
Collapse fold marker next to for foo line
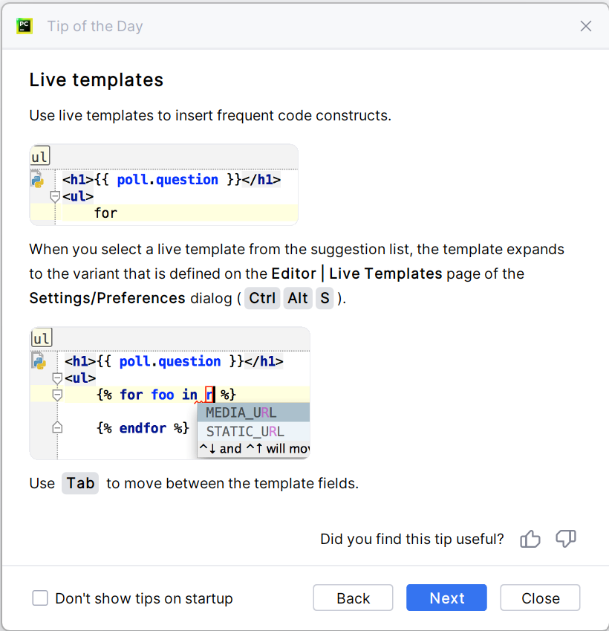point(57,395)
